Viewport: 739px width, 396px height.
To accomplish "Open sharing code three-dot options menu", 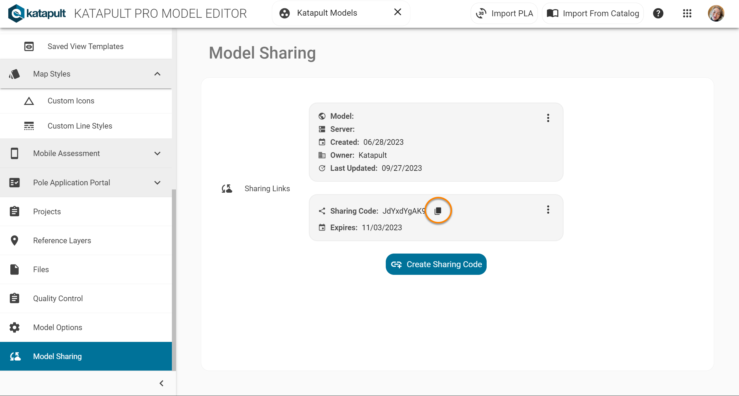I will [x=548, y=210].
